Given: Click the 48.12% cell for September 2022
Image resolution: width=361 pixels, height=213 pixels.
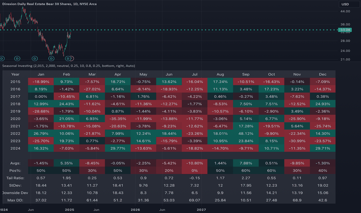Looking at the screenshot, I should (x=246, y=134).
